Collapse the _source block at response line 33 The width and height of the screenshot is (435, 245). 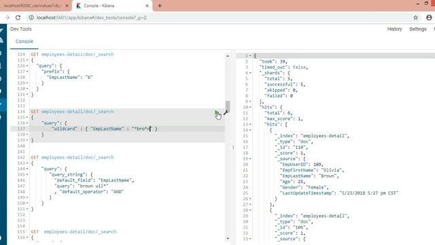pyautogui.click(x=250, y=239)
